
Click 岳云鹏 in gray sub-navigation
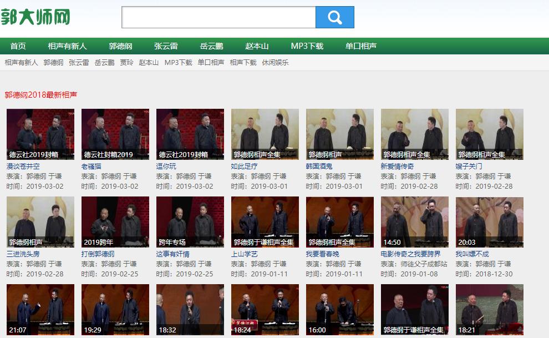(105, 63)
